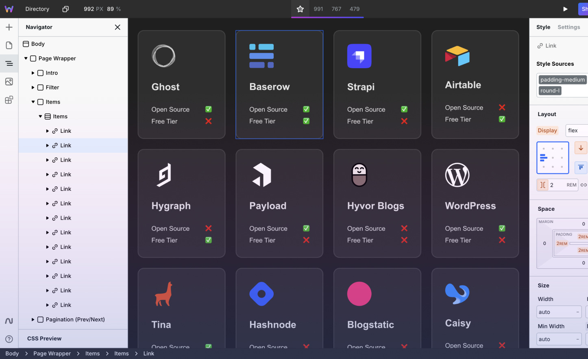The width and height of the screenshot is (588, 359).
Task: Set flex direction column arrow button
Action: pos(581,148)
